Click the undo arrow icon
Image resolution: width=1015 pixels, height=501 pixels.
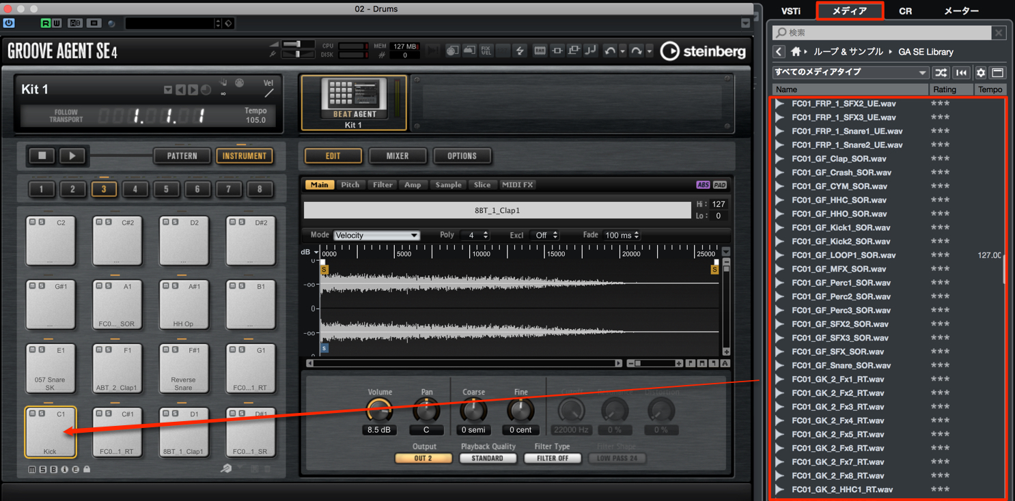tap(610, 51)
